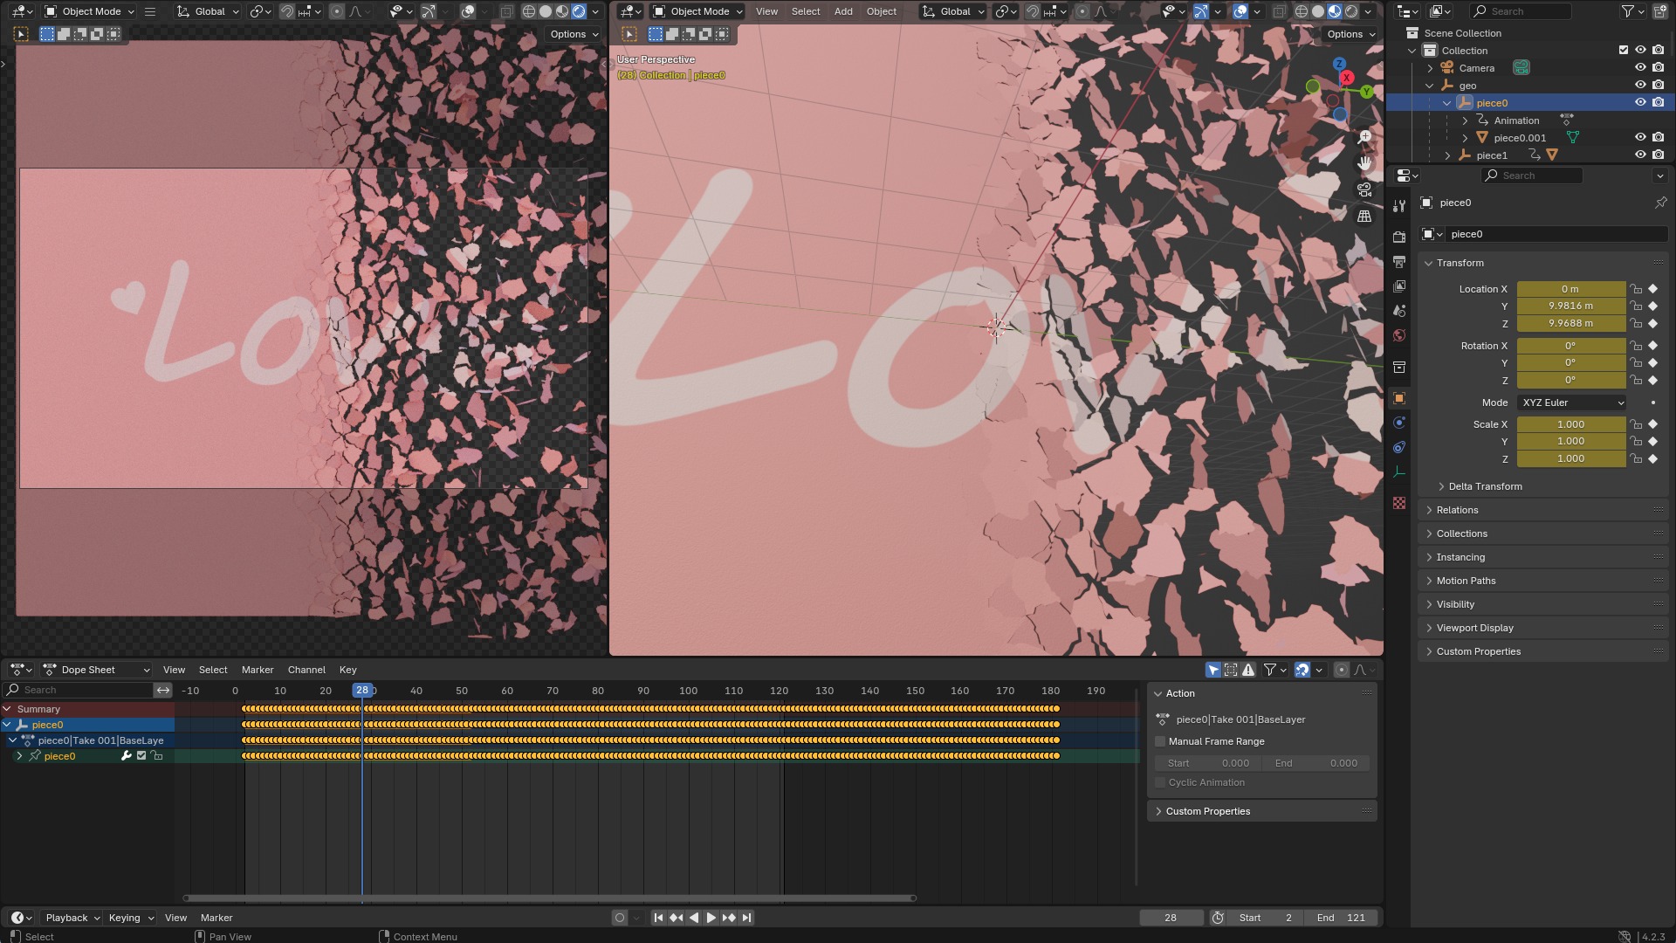1676x943 pixels.
Task: Pin the piece0 properties context
Action: (1660, 203)
